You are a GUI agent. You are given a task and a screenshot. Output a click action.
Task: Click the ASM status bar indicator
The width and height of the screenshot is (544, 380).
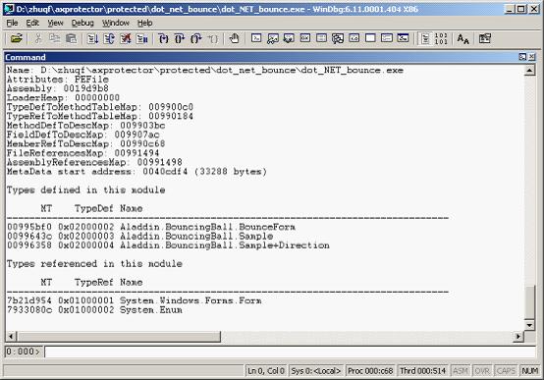point(461,371)
